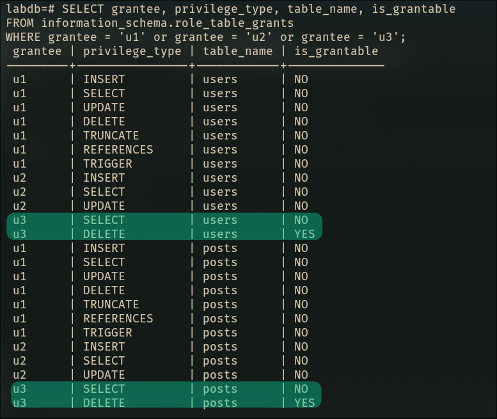The height and width of the screenshot is (419, 497).
Task: Click TRUNCATE in the u1 posts row
Action: coord(111,304)
